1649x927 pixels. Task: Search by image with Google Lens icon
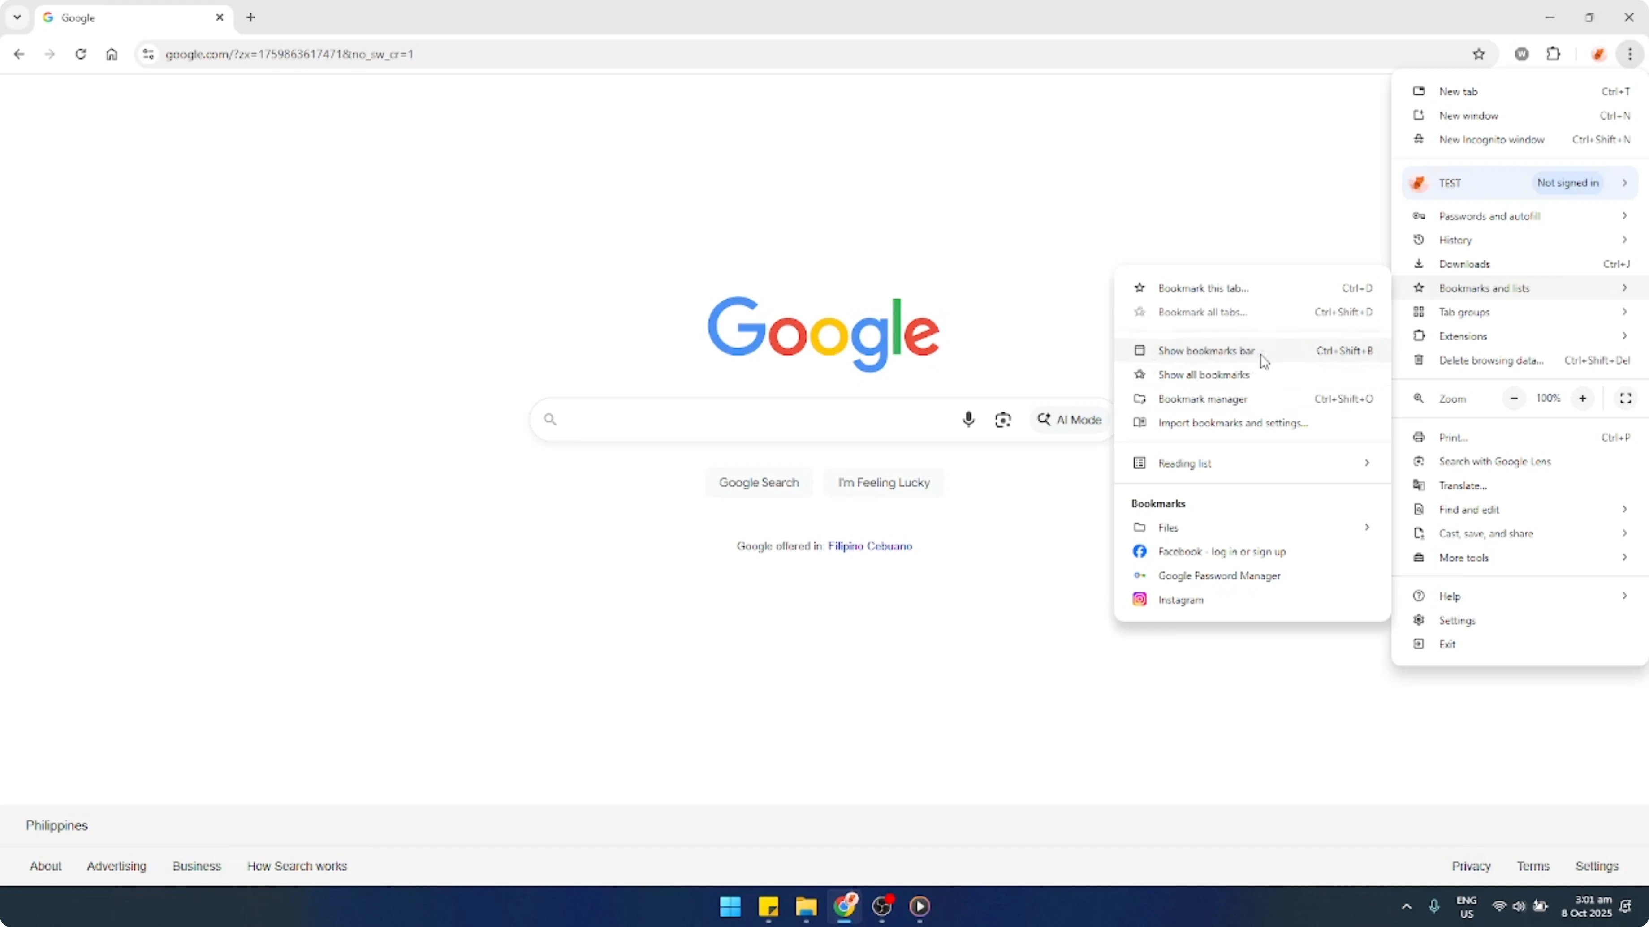point(1003,420)
